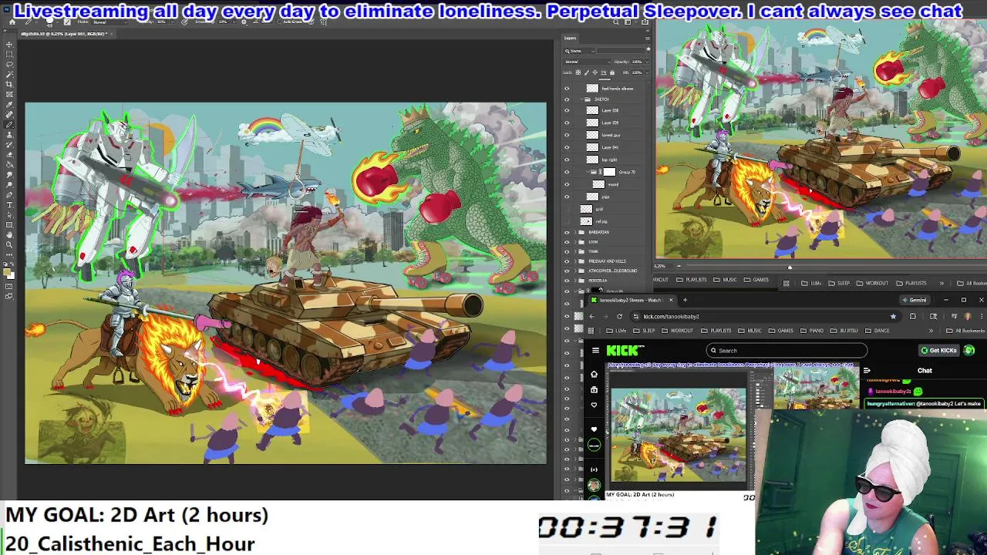Hide the 'sword' layer
This screenshot has height=555, width=987.
click(x=567, y=184)
